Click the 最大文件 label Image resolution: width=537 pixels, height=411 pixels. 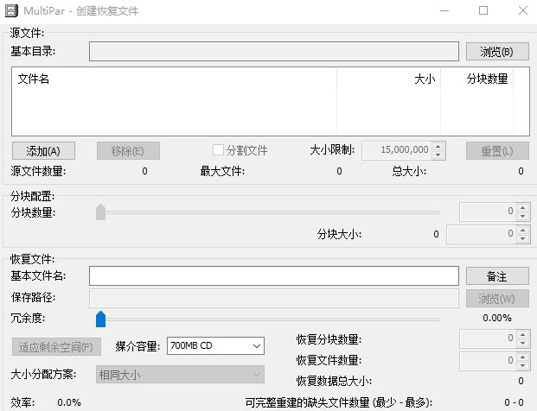click(x=222, y=171)
